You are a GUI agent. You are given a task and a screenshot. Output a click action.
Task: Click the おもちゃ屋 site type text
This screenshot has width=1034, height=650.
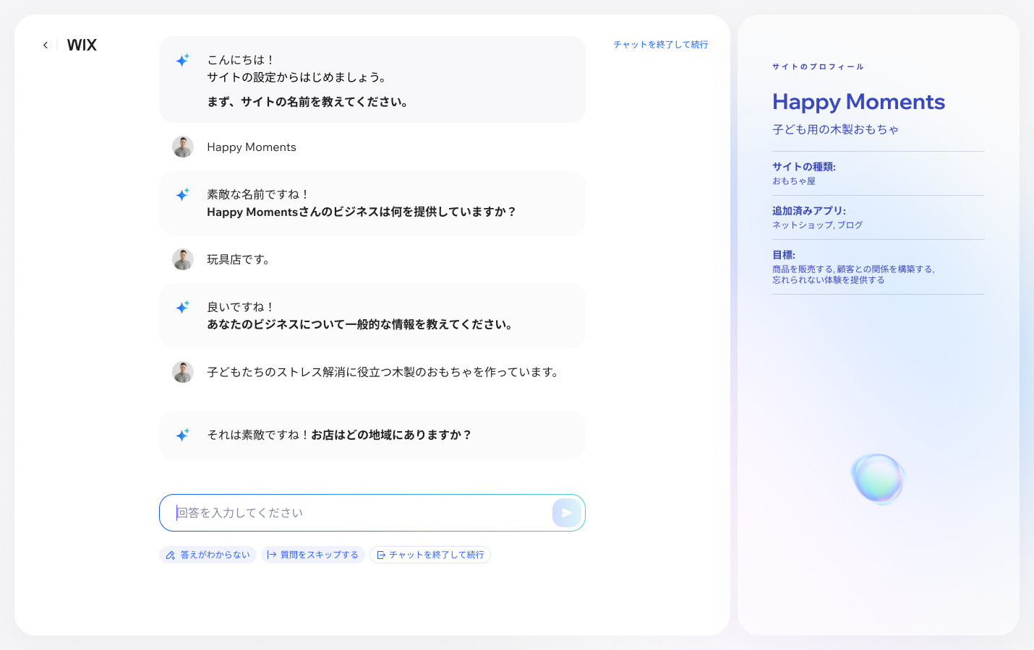[x=794, y=181]
